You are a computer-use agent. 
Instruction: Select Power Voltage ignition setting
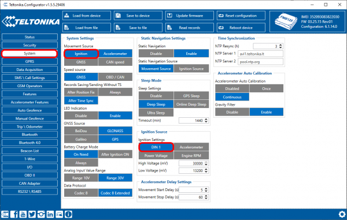[156, 155]
